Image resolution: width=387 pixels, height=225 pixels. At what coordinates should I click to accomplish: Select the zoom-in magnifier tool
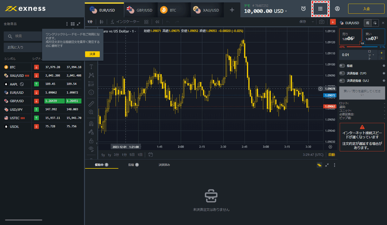(91, 112)
